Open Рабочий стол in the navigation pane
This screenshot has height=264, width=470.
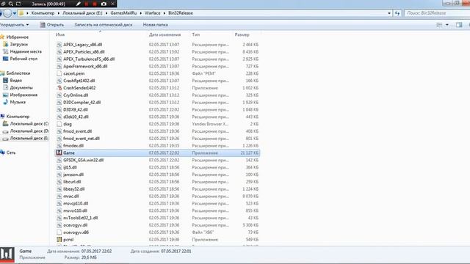click(x=23, y=59)
